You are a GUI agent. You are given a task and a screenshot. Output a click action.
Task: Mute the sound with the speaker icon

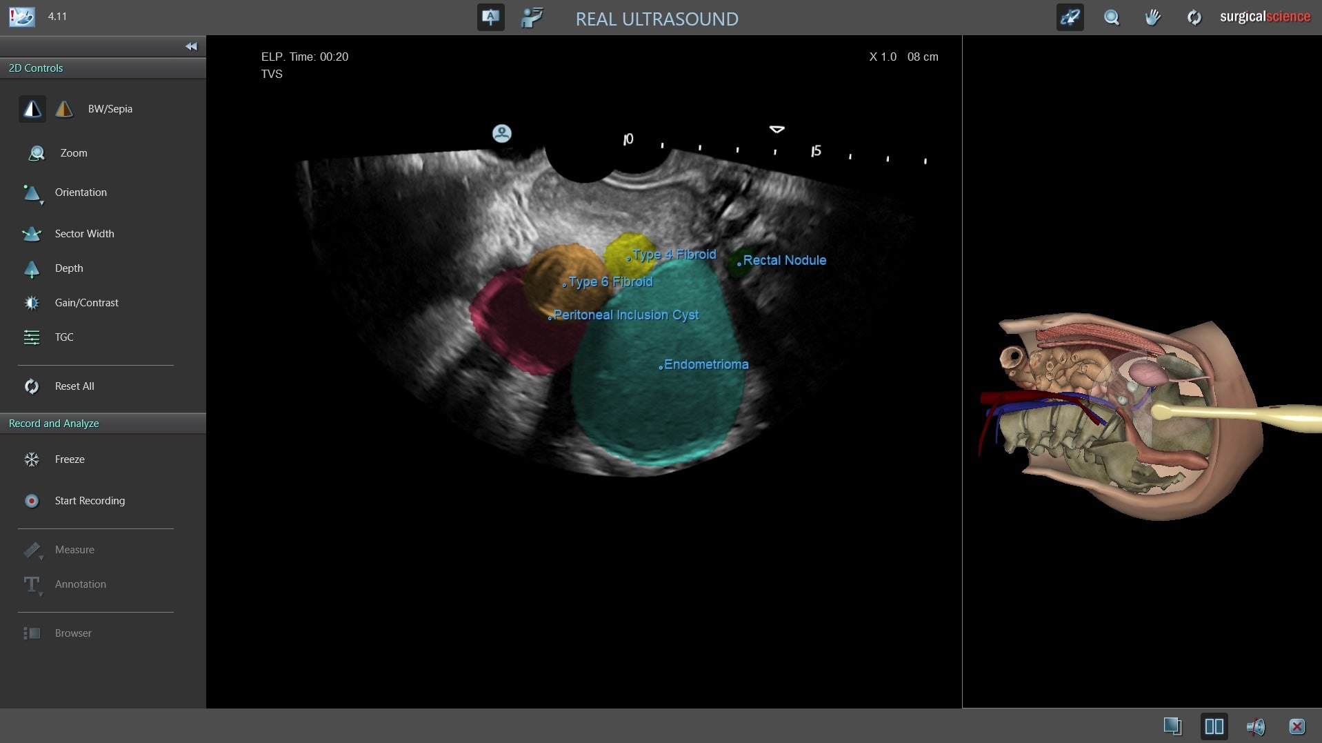coord(1255,726)
